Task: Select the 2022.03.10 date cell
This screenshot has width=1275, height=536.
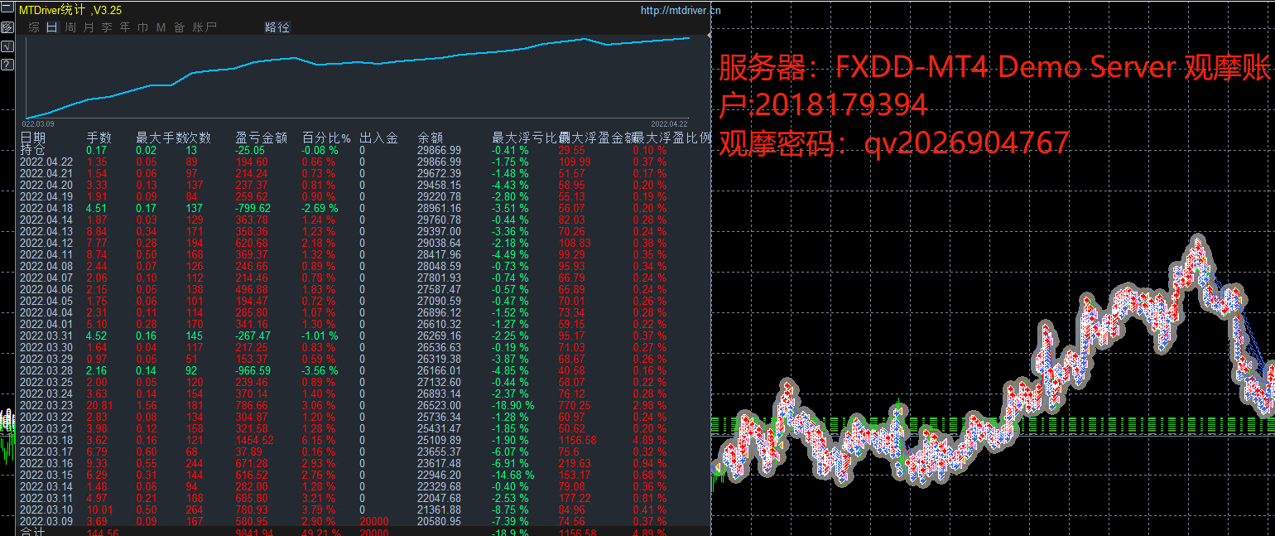Action: coord(46,509)
